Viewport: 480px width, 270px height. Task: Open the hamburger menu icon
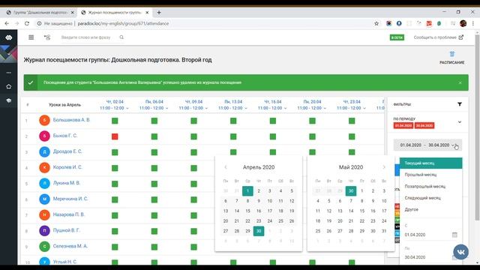pos(31,37)
